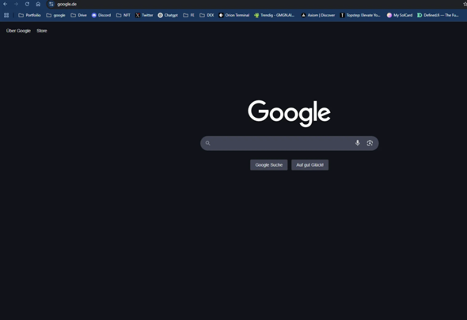Open the apps grid in bookmarks bar

coord(6,15)
